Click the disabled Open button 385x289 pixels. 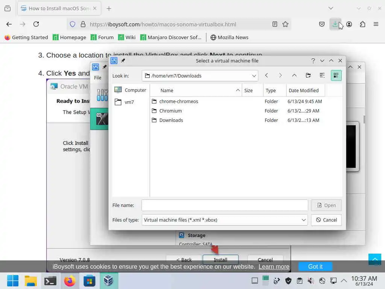[x=326, y=205]
